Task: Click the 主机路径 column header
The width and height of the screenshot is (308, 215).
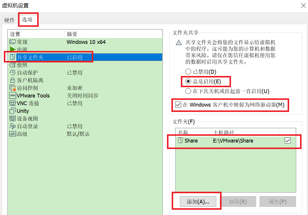Action: [245, 132]
